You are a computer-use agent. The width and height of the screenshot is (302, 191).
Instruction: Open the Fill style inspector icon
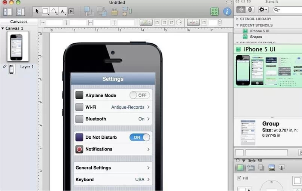(240, 168)
